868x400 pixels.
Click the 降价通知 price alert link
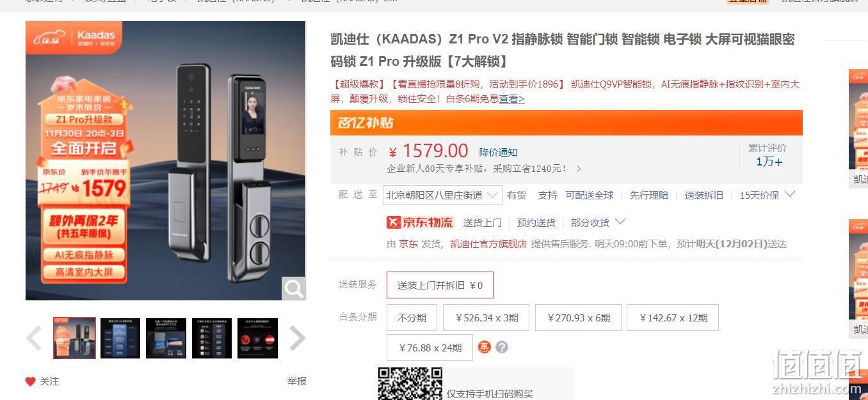point(499,152)
